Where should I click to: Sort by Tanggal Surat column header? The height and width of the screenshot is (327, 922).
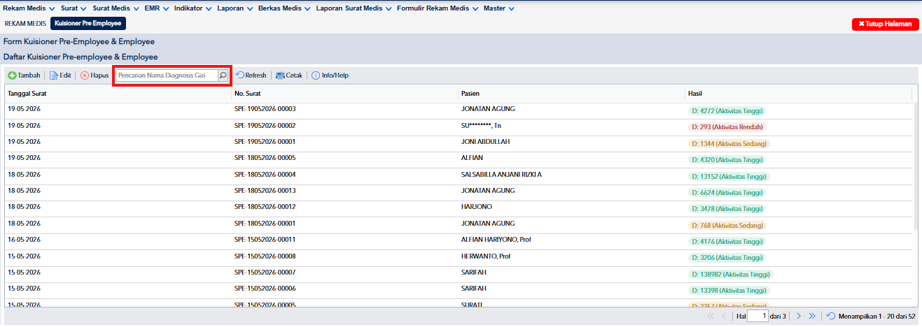point(117,94)
